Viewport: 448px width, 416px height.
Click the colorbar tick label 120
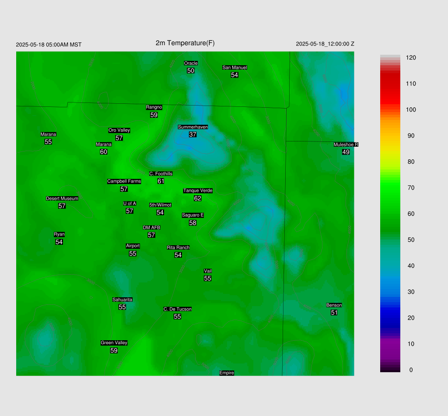click(411, 58)
